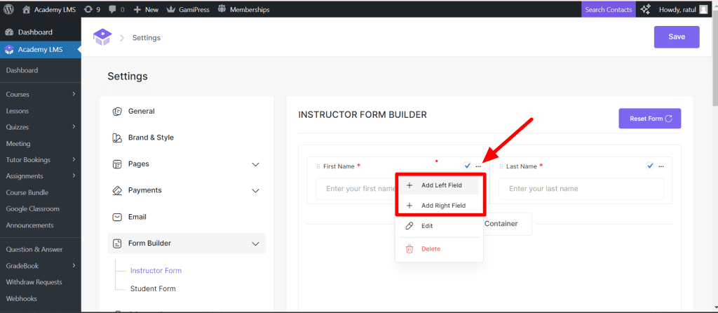
Task: Open the updates counter showing 9
Action: click(92, 9)
